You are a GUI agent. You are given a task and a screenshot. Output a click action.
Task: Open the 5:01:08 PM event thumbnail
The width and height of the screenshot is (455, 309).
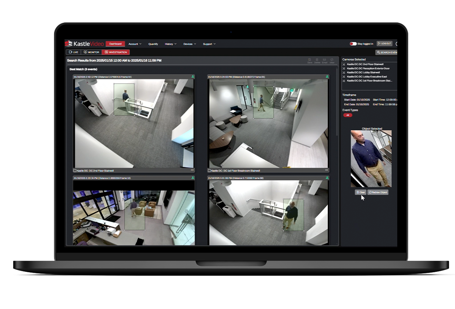(269, 212)
